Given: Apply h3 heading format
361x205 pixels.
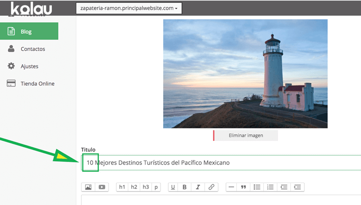Looking at the screenshot, I should tap(146, 187).
